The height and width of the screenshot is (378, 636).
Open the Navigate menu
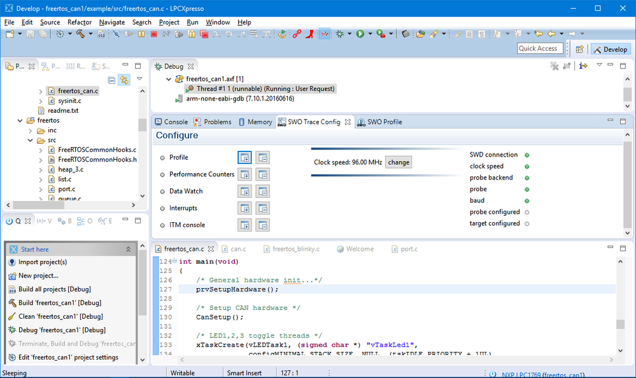112,22
